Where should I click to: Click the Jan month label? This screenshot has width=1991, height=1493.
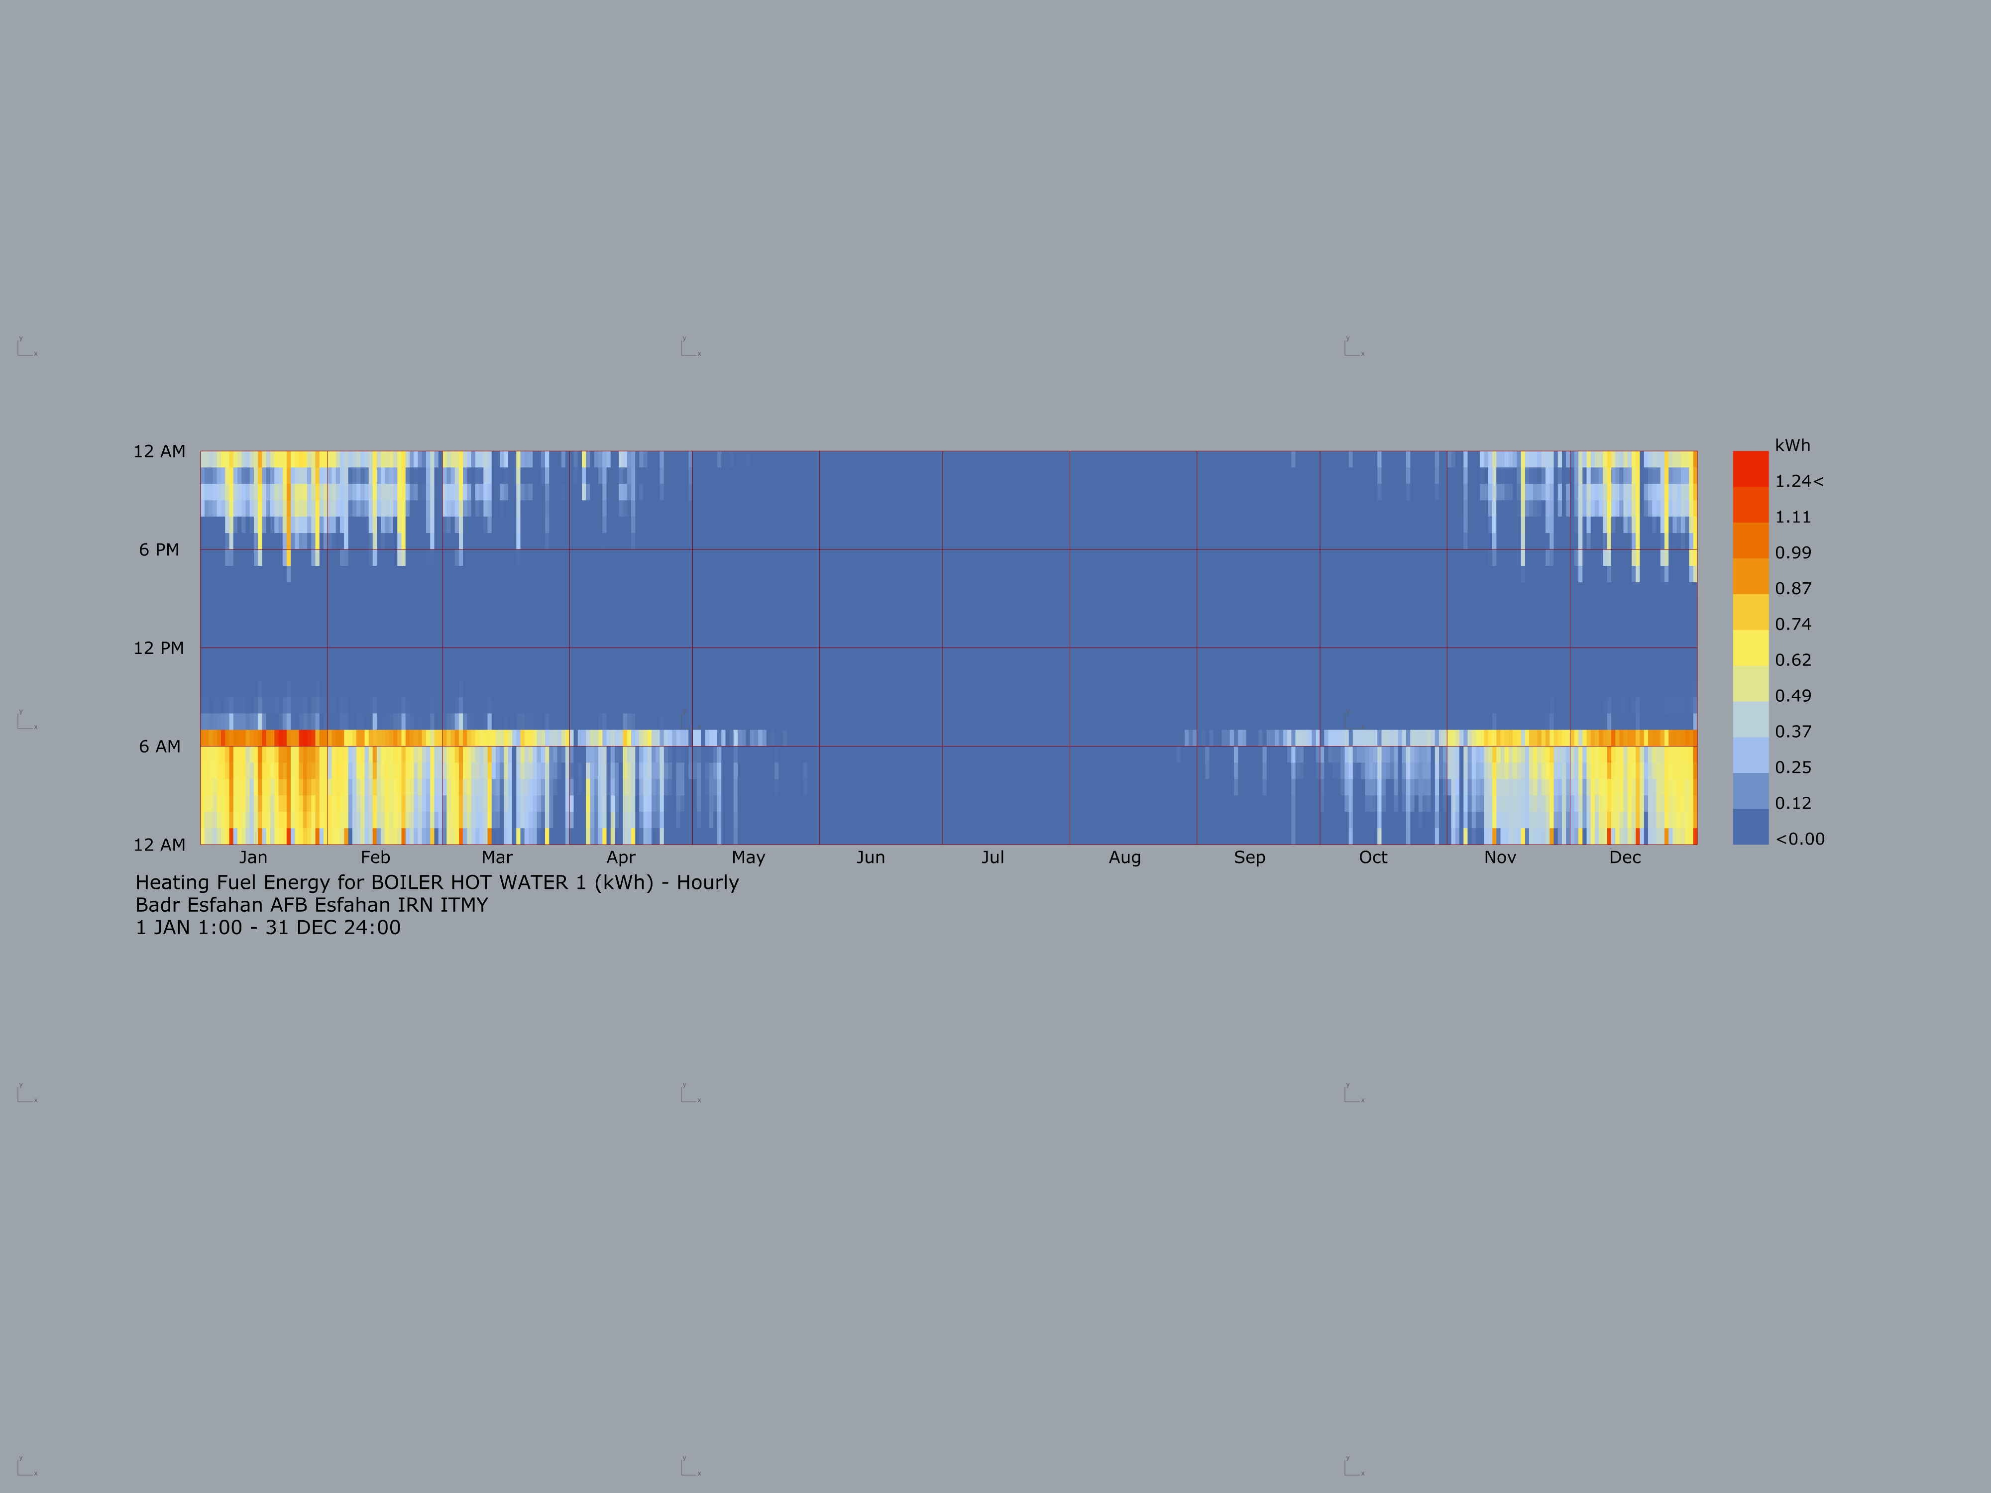pyautogui.click(x=253, y=857)
